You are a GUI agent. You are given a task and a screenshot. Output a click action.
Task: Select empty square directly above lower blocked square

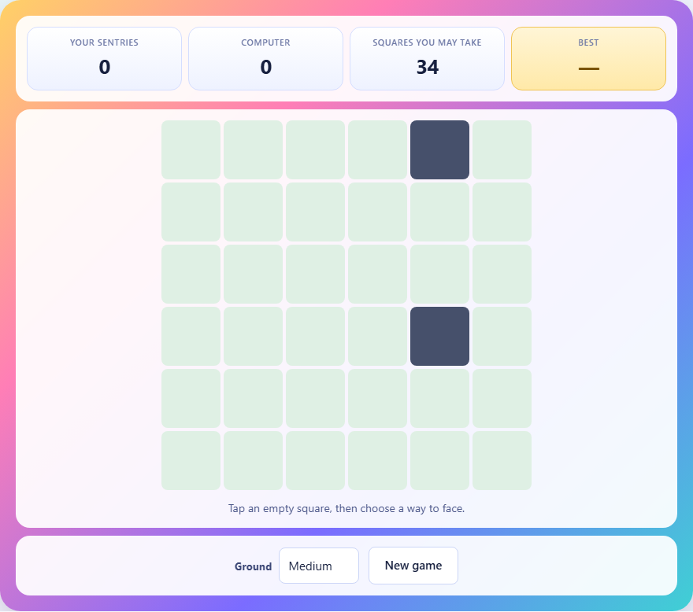coord(439,275)
